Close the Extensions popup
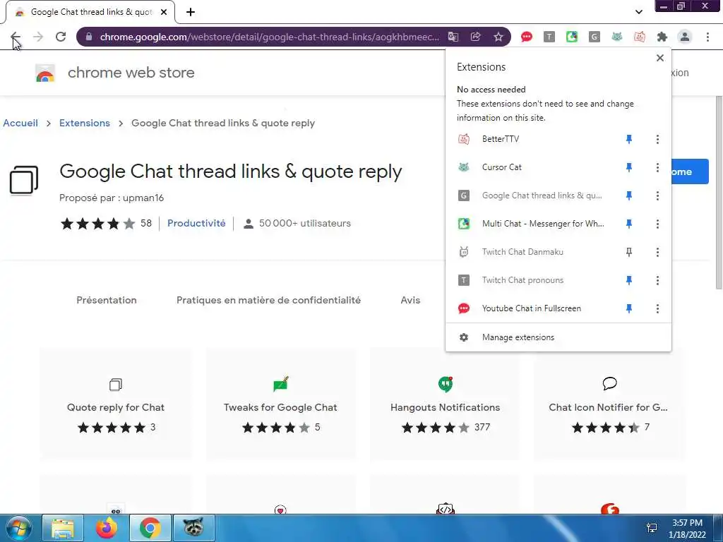The width and height of the screenshot is (723, 542). (660, 58)
